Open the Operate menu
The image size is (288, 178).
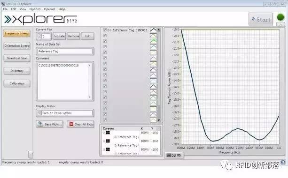tap(49, 9)
